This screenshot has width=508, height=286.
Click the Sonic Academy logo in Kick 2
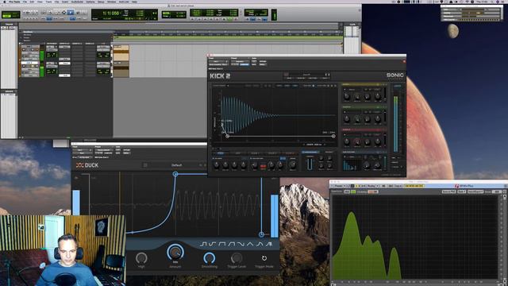395,76
